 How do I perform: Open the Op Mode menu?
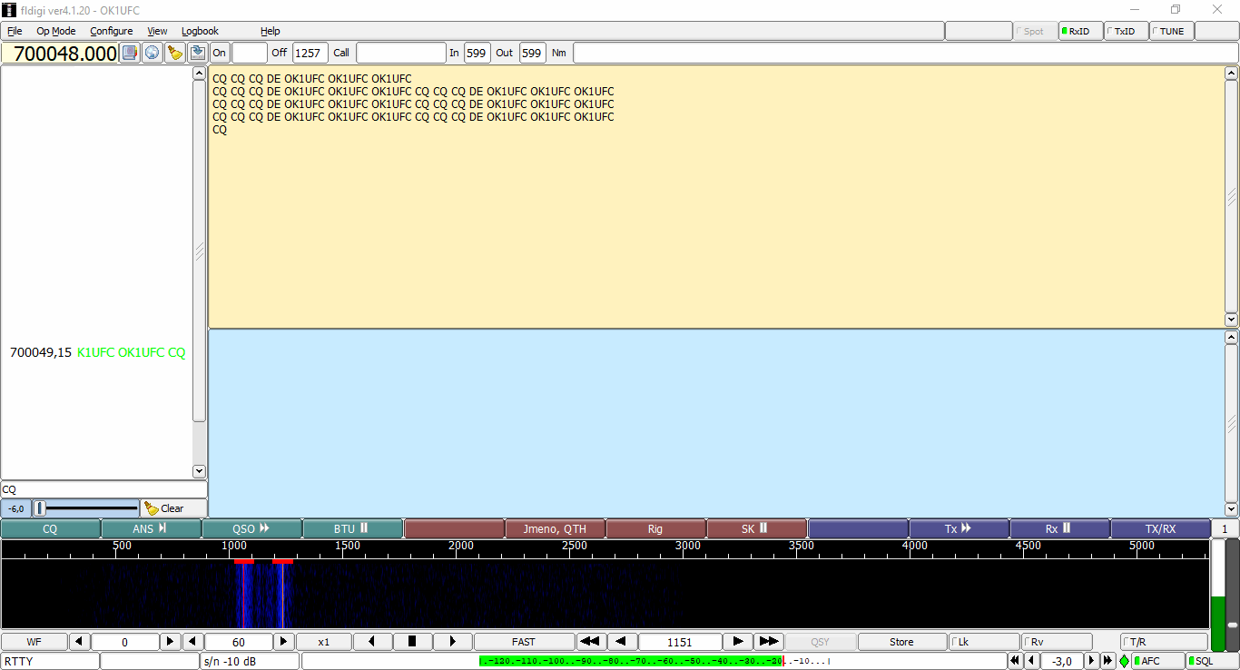[x=56, y=31]
